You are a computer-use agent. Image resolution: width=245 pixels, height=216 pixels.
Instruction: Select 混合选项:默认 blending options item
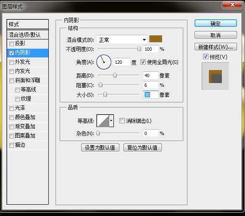(28, 35)
